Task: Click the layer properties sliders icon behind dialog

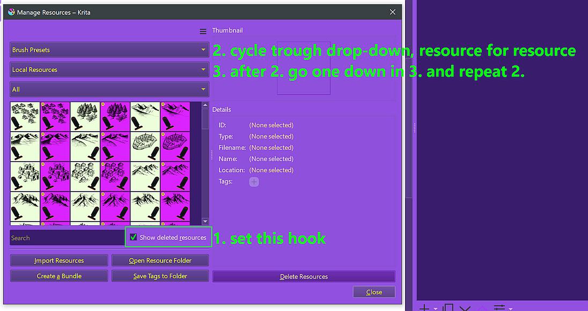Action: click(x=499, y=308)
